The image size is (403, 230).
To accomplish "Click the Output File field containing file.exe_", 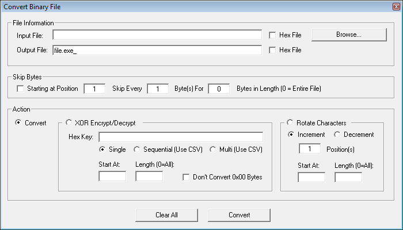I will click(x=157, y=50).
